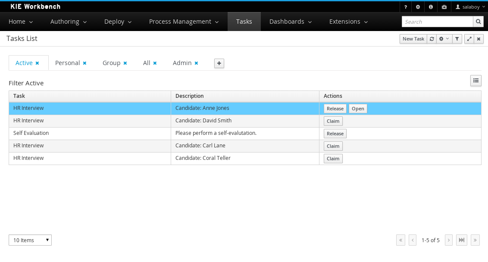Click Open for the Anne Jones task

coord(358,109)
